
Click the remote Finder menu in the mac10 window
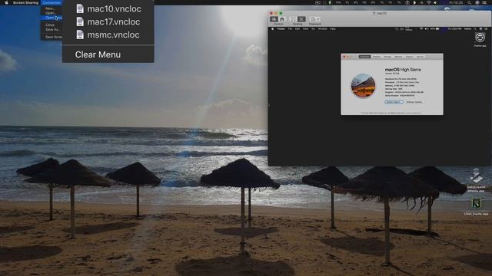point(281,29)
